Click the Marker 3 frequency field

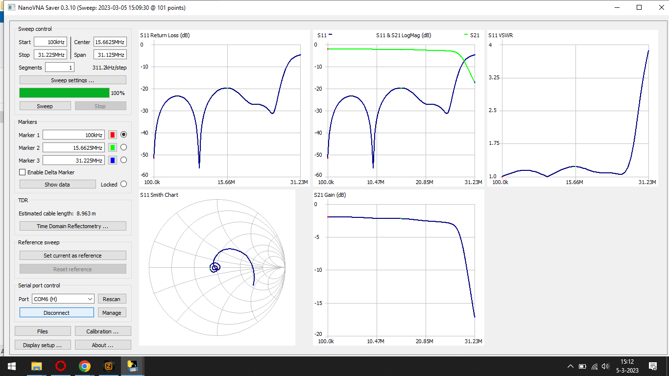tap(73, 160)
